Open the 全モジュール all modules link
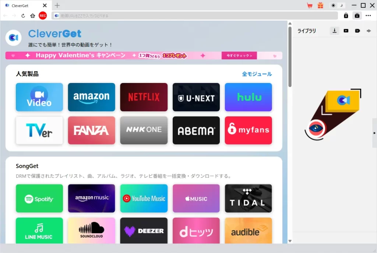This screenshot has width=377, height=253. (257, 74)
